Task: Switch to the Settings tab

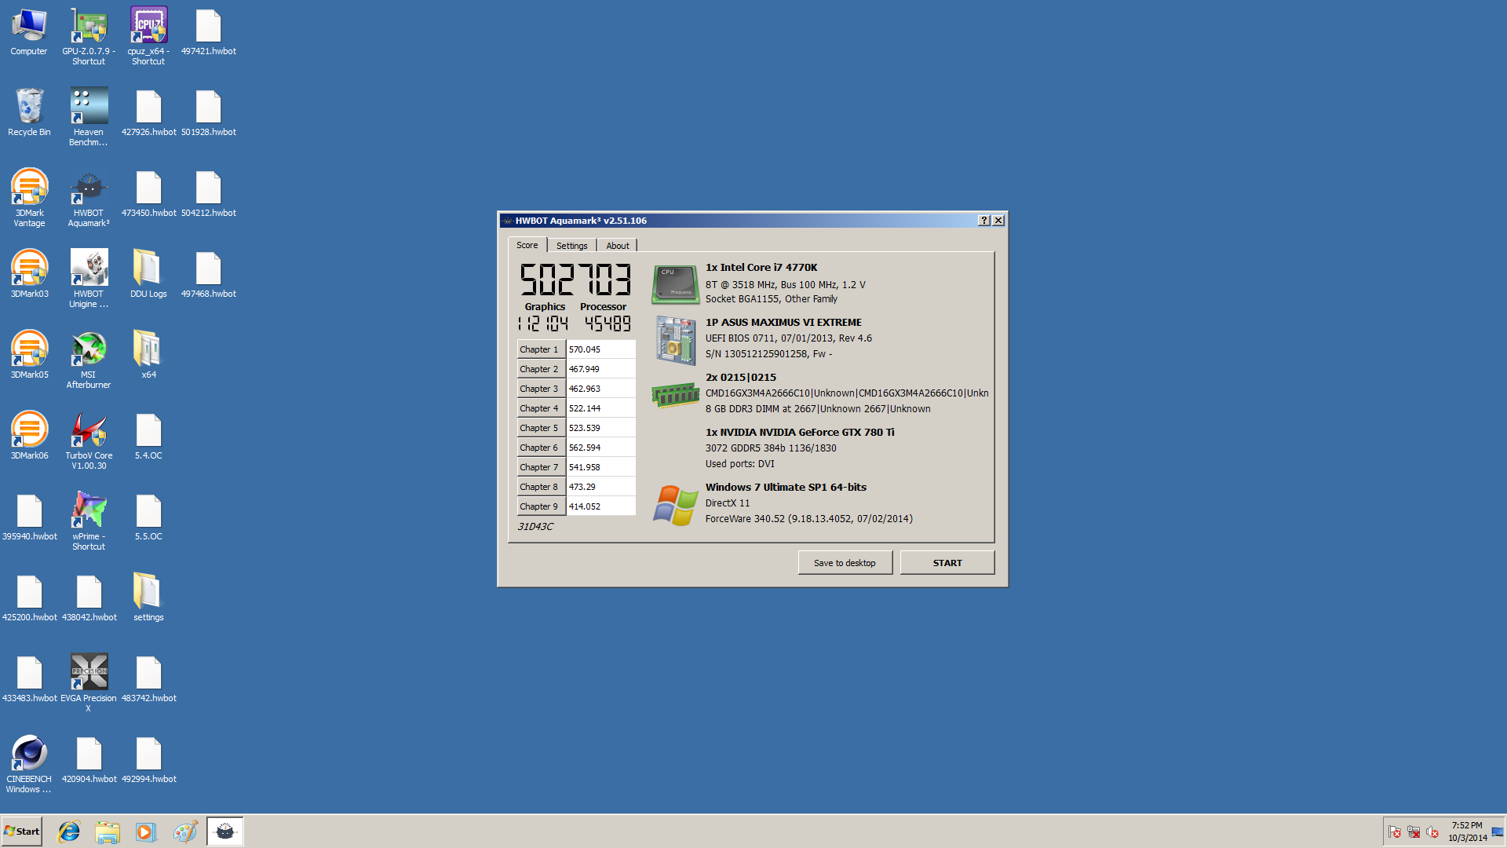Action: click(571, 246)
